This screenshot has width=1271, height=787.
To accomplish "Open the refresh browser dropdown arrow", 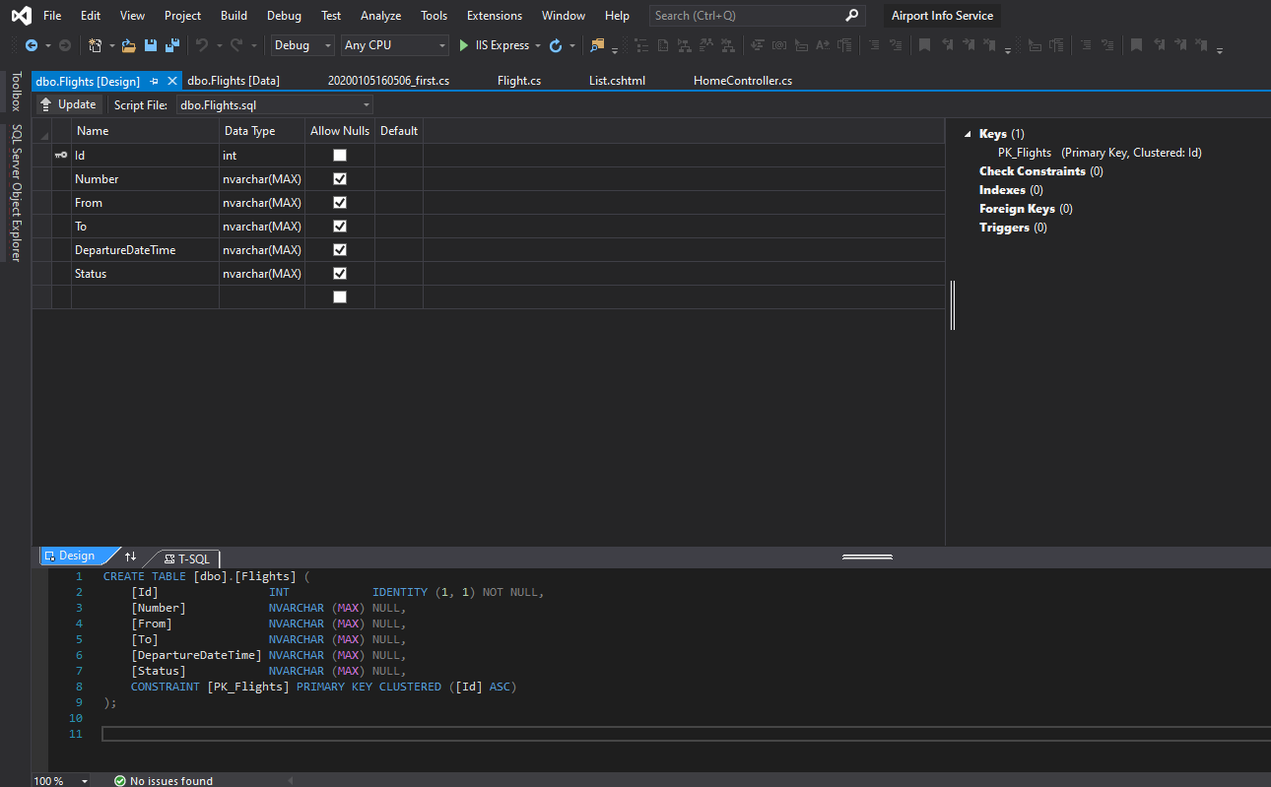I will tap(572, 46).
